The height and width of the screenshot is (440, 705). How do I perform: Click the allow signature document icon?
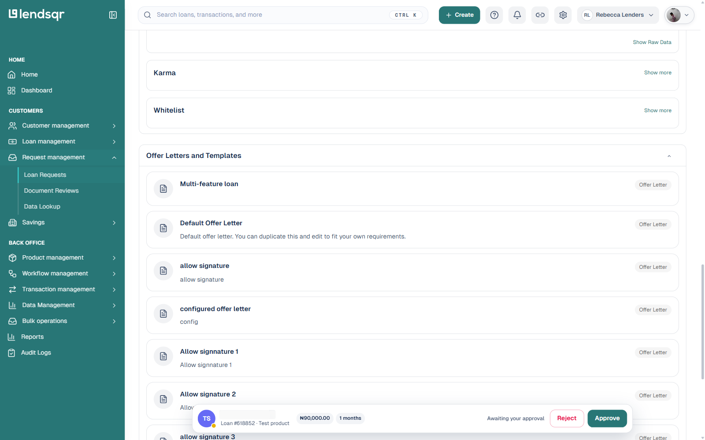tap(163, 271)
